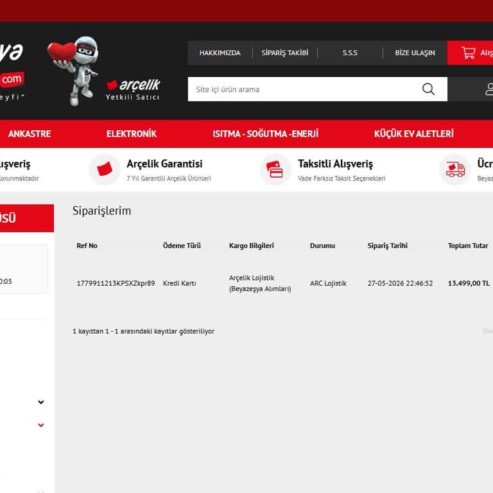Screen dimensions: 493x493
Task: Click Arçelik Garantisi heading
Action: tap(164, 164)
